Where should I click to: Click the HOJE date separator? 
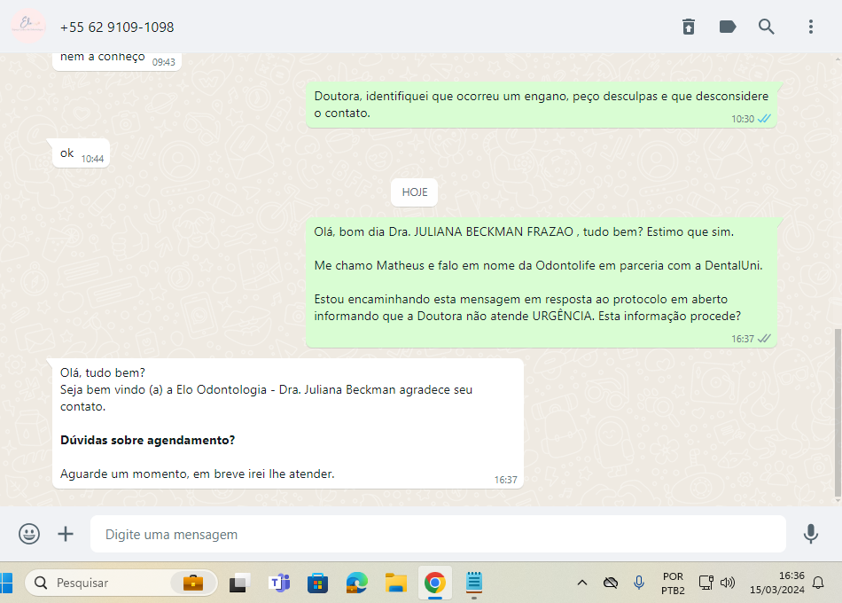[x=415, y=192]
